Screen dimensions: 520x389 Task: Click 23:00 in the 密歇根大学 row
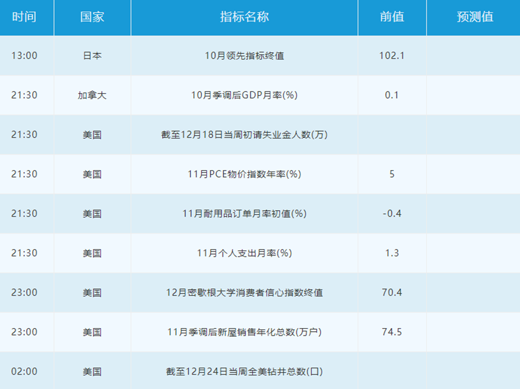point(24,293)
